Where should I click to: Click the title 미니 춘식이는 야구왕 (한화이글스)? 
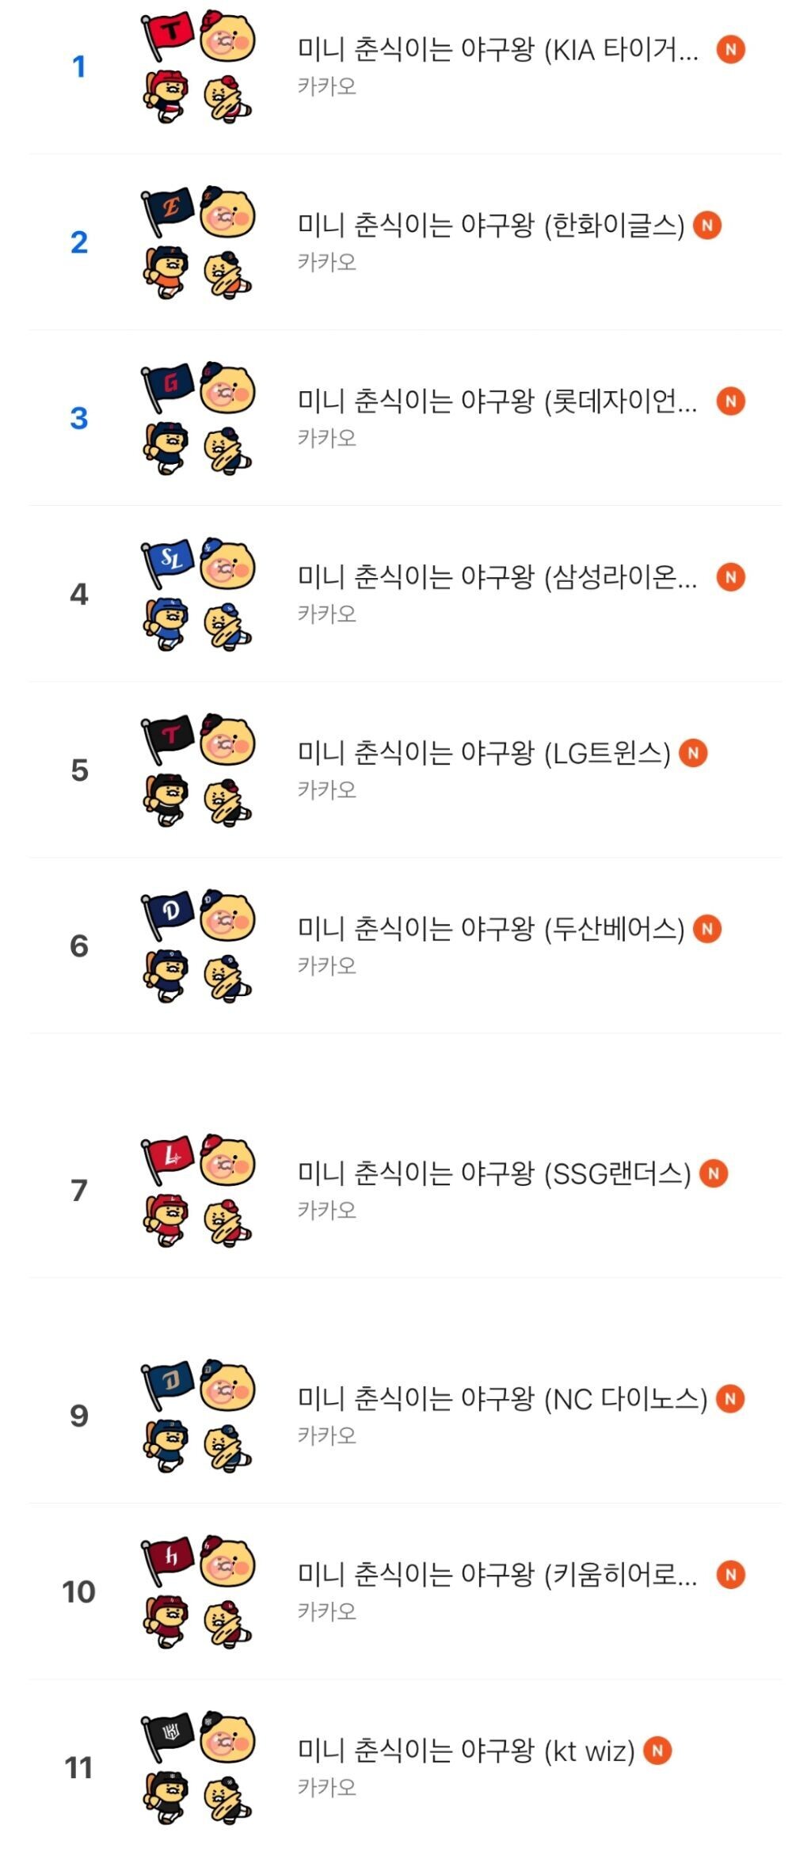490,226
